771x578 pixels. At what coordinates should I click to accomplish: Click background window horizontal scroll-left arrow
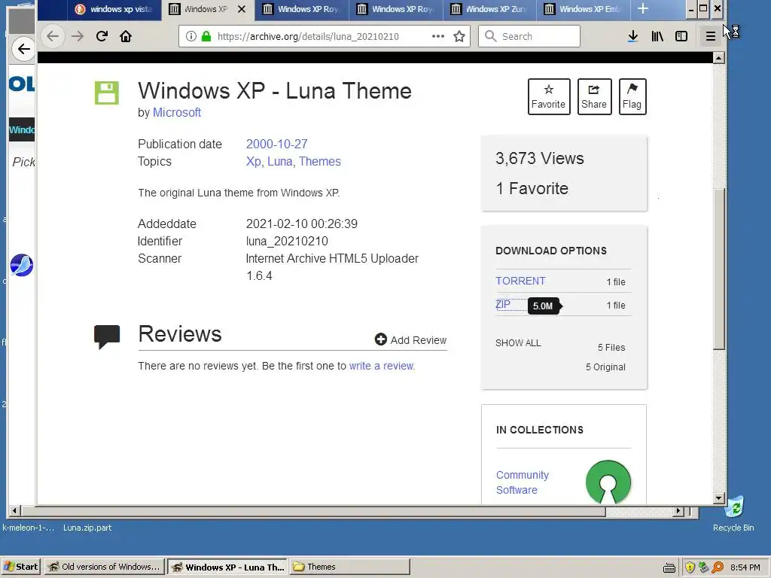(x=14, y=511)
